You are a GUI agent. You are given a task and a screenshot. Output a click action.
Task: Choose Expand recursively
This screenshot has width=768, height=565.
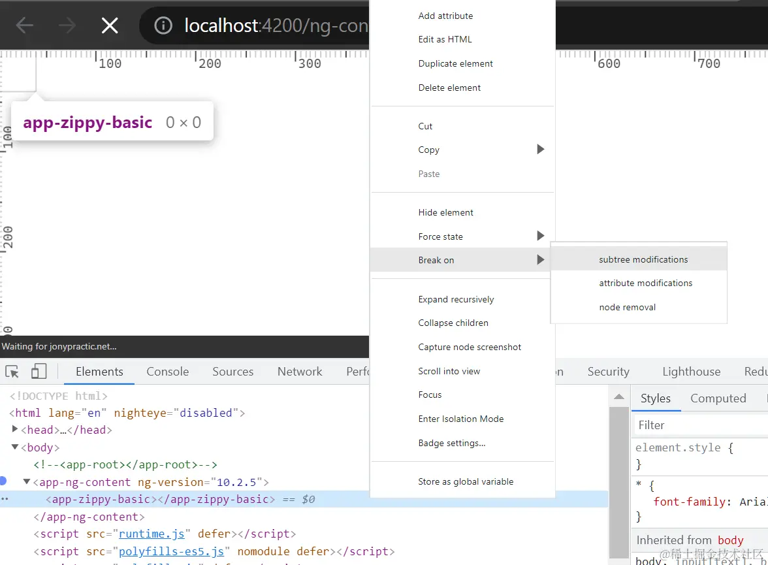point(456,299)
